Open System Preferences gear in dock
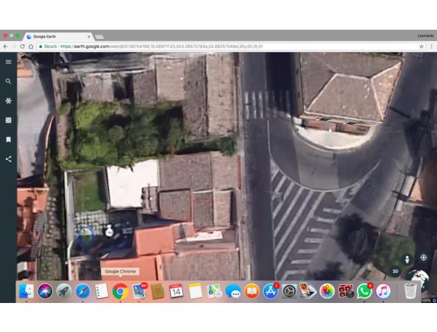 coord(289,292)
